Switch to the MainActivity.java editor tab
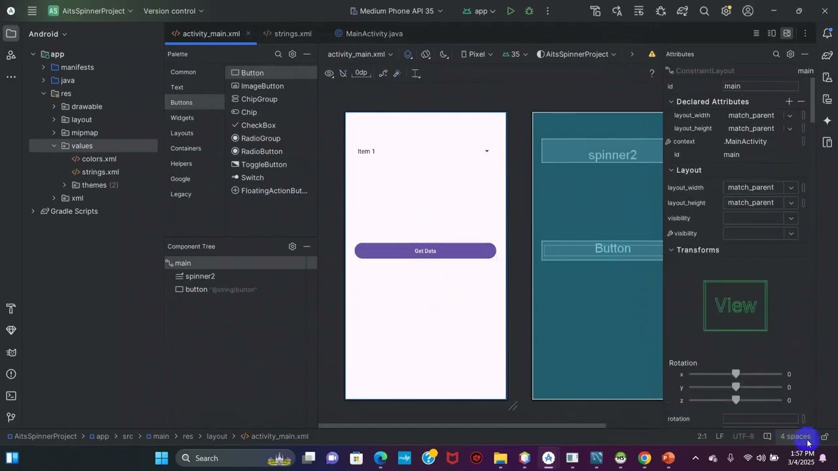The height and width of the screenshot is (471, 838). tap(369, 33)
